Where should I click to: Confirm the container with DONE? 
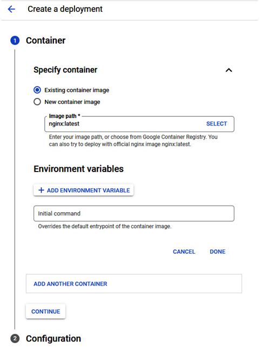pyautogui.click(x=218, y=252)
